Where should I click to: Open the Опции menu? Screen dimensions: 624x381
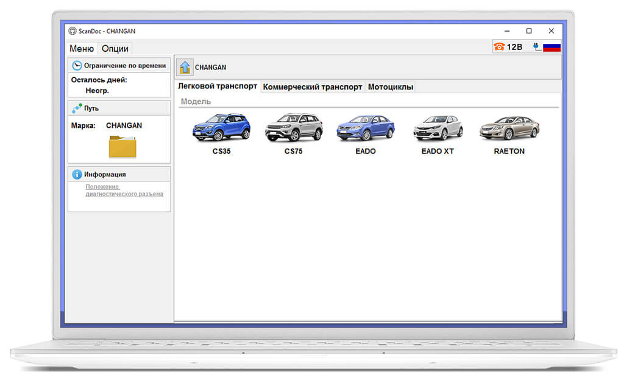[x=115, y=49]
